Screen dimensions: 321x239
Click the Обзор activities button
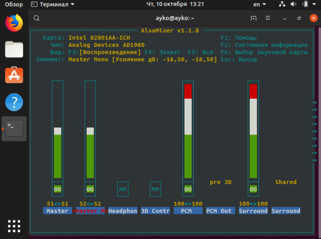(14, 4)
